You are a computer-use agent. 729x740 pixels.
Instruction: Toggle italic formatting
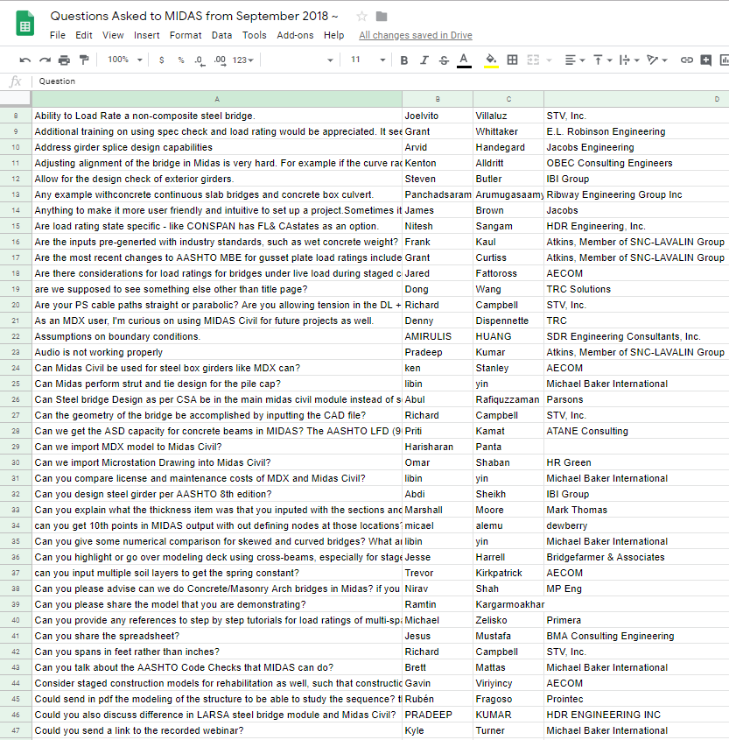coord(424,60)
